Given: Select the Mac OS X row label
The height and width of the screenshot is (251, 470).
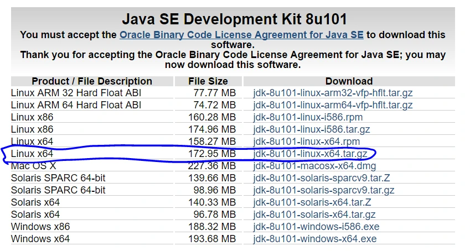Looking at the screenshot, I should tap(34, 166).
